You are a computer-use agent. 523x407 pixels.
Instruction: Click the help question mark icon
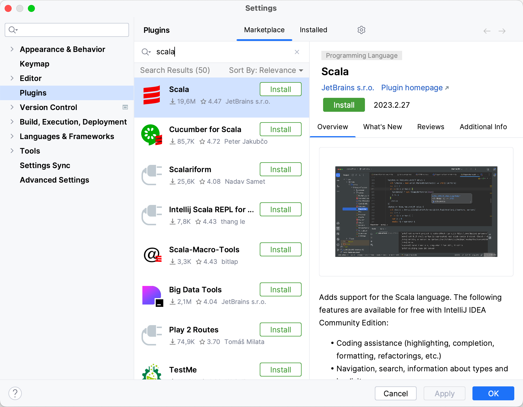(15, 393)
